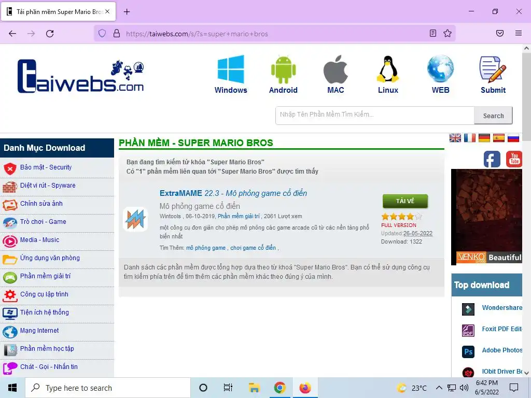
Task: Show hidden system tray icons
Action: pyautogui.click(x=439, y=388)
